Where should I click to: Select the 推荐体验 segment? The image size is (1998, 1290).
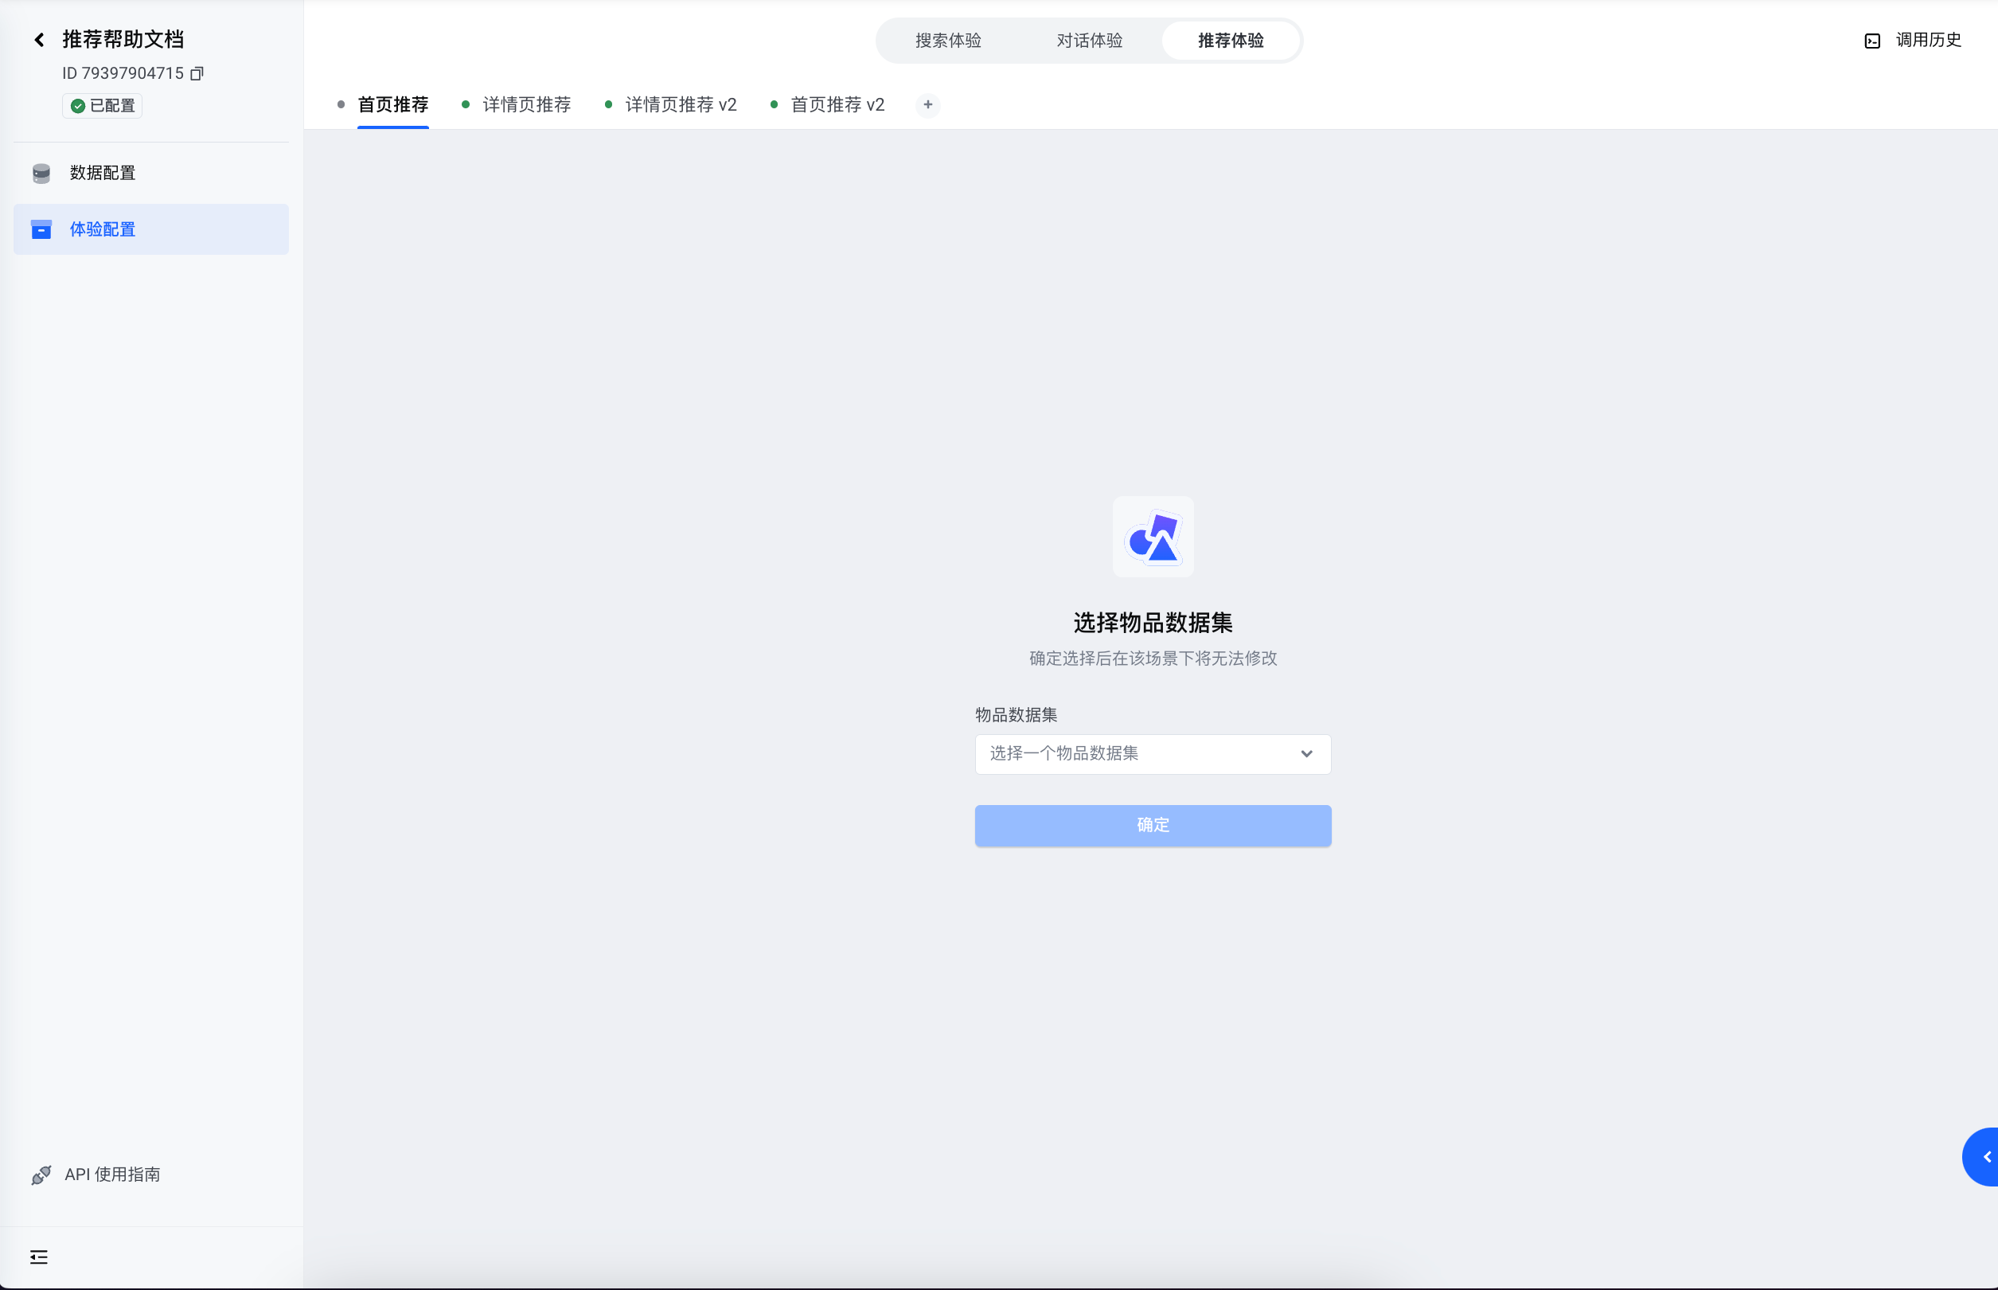pyautogui.click(x=1230, y=40)
